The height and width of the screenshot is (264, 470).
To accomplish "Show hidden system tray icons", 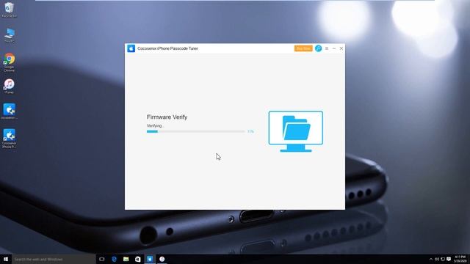I will [431, 259].
